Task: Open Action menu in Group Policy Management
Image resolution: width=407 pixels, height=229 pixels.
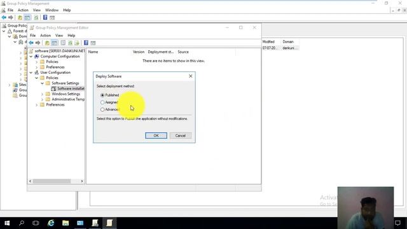Action: coord(23,10)
